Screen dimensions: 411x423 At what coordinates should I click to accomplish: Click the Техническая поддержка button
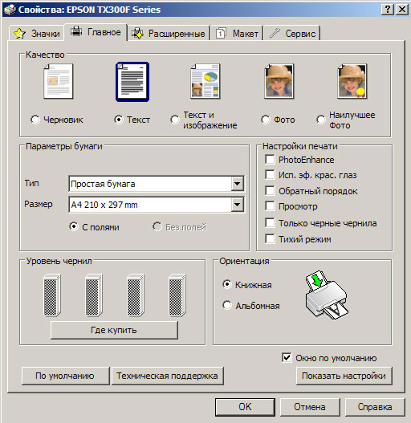pos(167,376)
